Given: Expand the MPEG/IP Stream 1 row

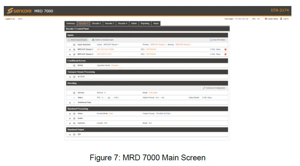Looking at the screenshot, I should (70, 50).
